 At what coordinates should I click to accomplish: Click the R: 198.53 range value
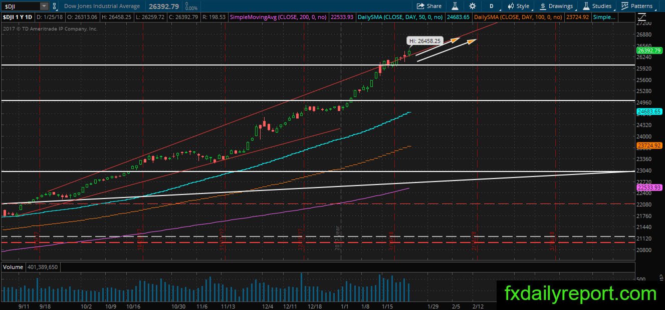point(213,17)
